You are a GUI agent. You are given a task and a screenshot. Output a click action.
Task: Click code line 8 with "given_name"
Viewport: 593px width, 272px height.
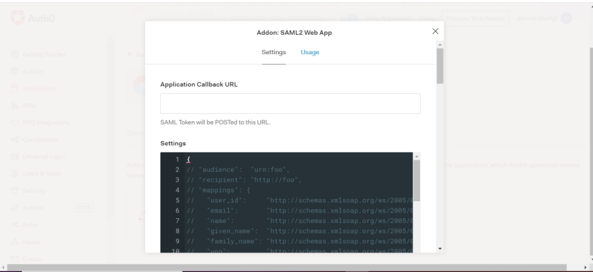(299, 231)
